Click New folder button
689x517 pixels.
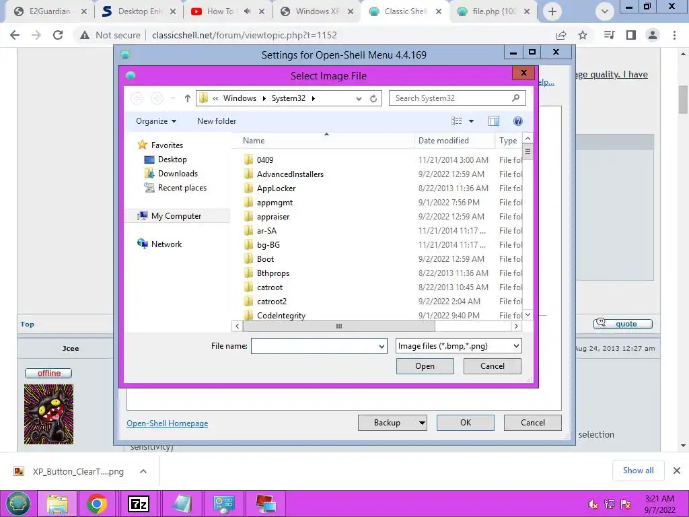pos(217,121)
